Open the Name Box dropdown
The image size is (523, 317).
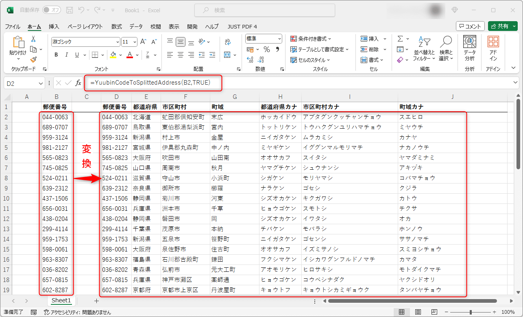pos(41,83)
